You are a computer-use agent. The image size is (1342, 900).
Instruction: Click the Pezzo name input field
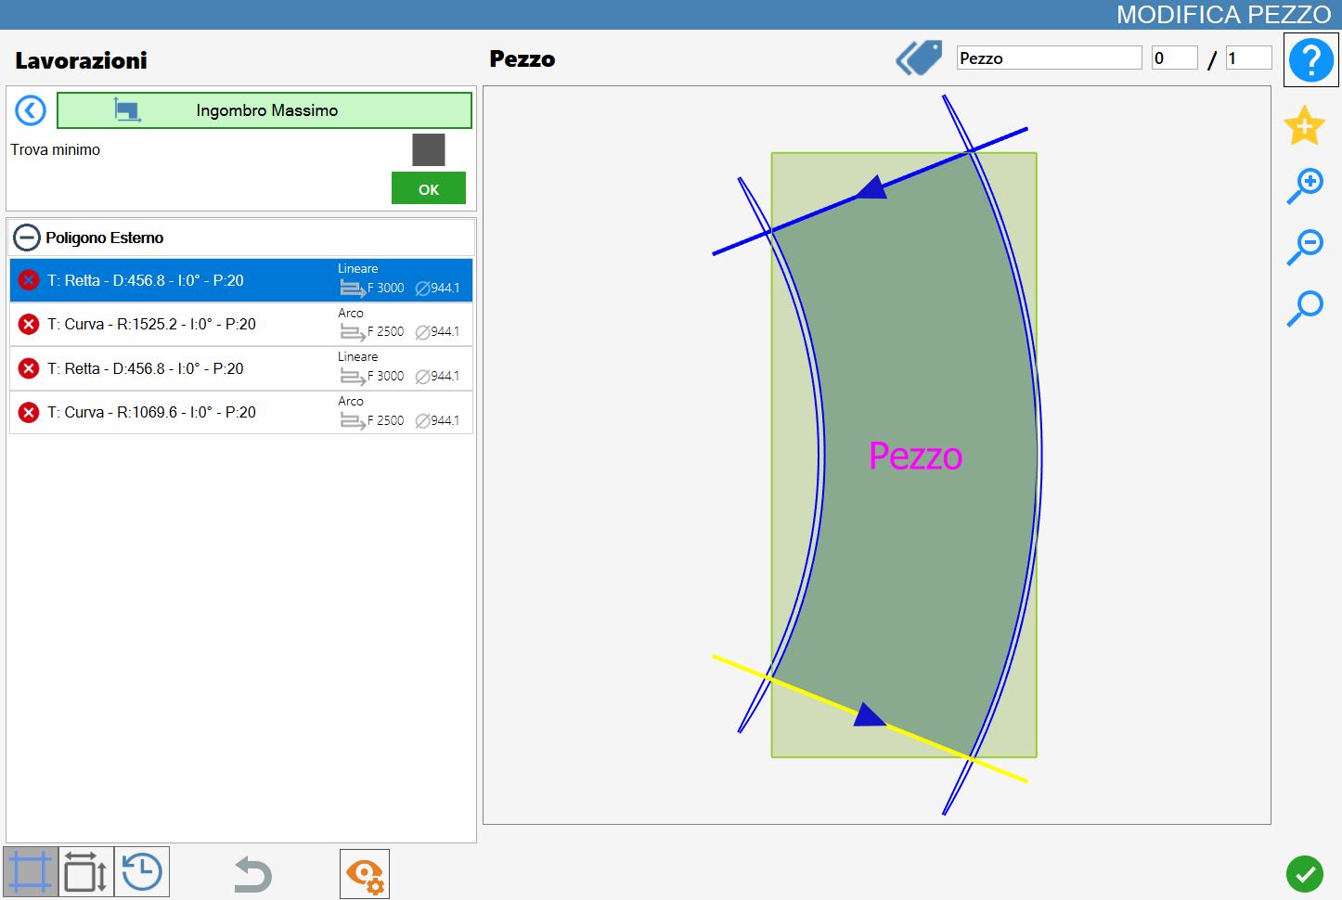coord(1050,58)
